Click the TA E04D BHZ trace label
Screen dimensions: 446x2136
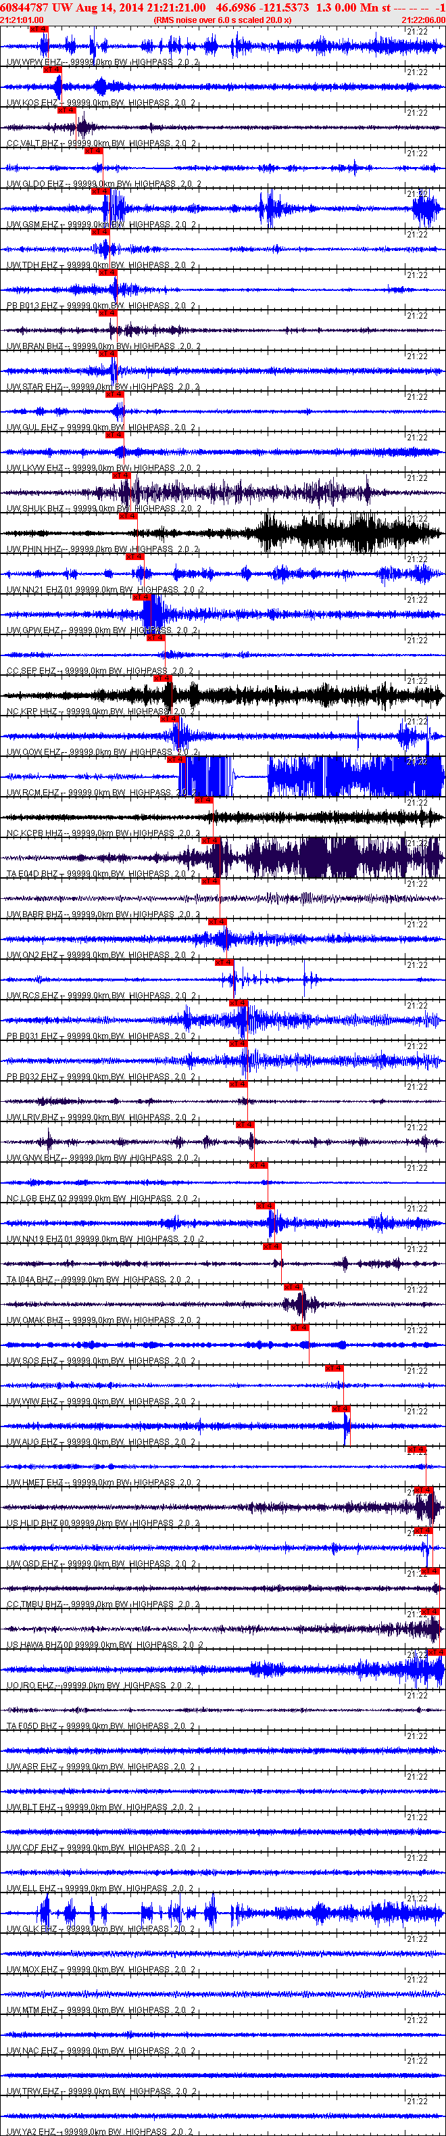pyautogui.click(x=102, y=875)
